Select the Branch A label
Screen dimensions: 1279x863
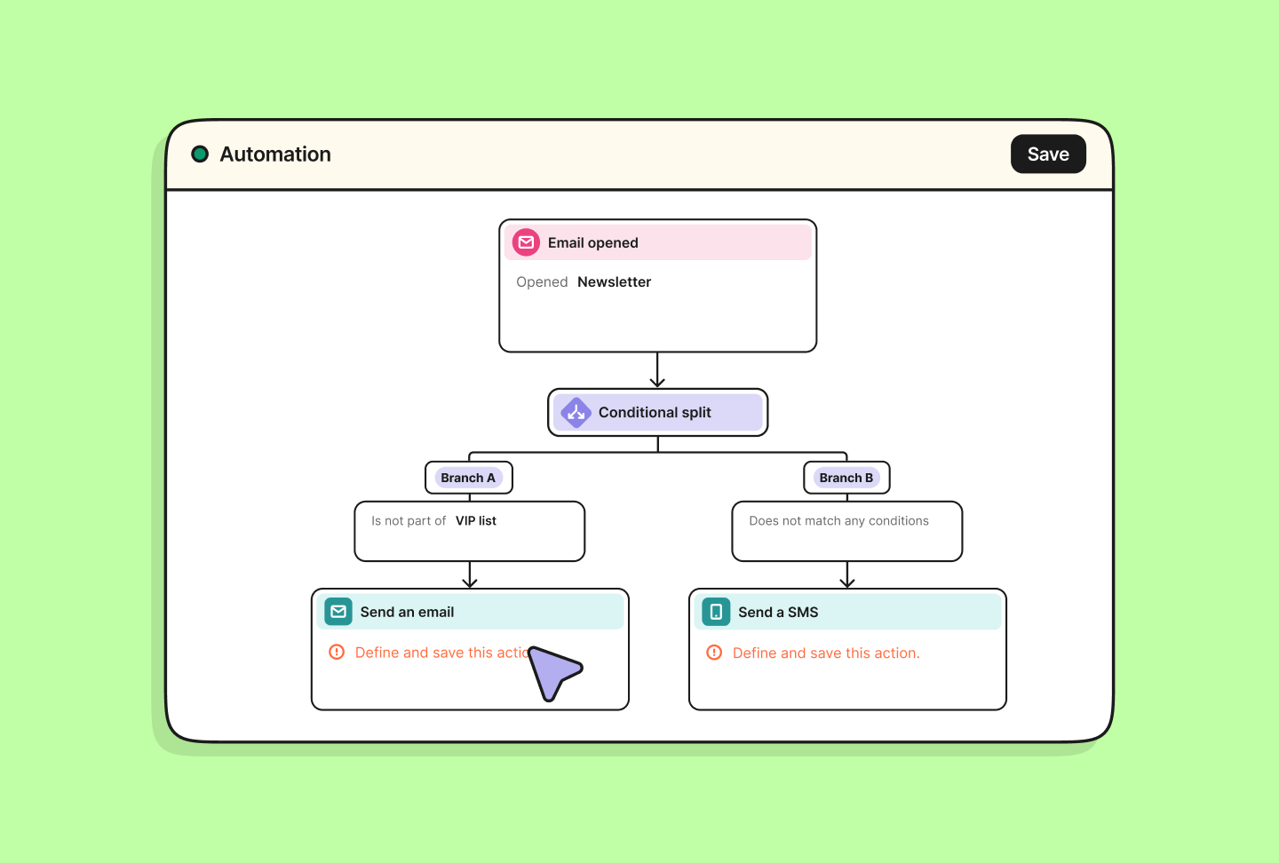(468, 478)
